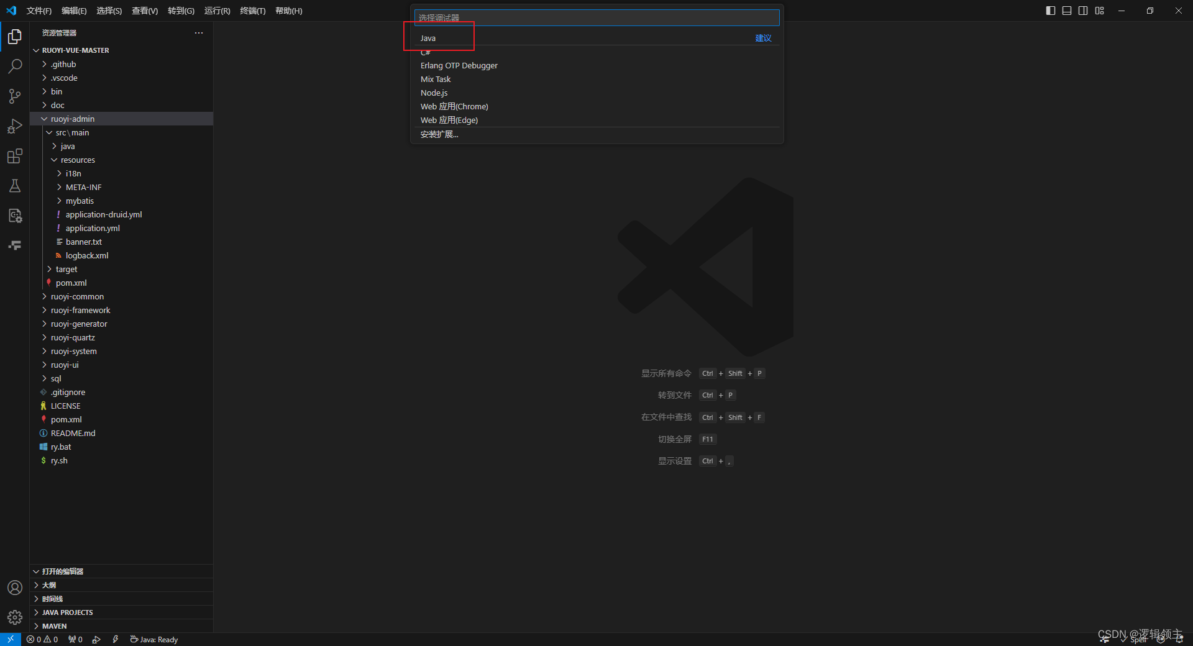Open the Manage gear icon
Screen dimensions: 1193x646
tap(15, 617)
